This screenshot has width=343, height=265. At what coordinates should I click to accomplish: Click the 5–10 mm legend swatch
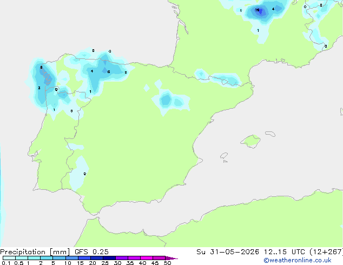[59, 258]
